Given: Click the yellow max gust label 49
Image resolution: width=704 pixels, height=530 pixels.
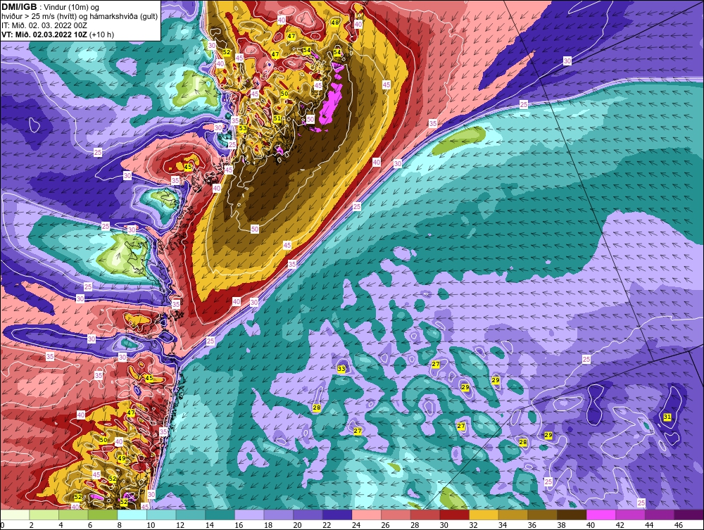Looking at the screenshot, I should pos(122,458).
